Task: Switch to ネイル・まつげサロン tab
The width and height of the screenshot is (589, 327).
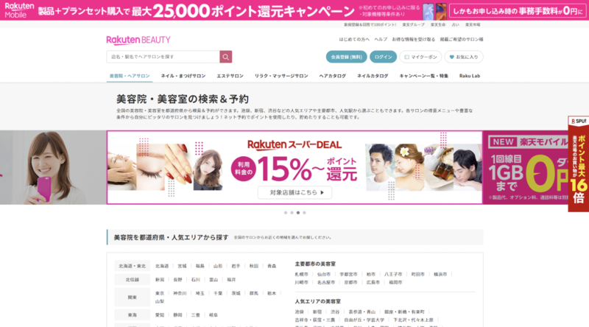Action: (x=183, y=76)
